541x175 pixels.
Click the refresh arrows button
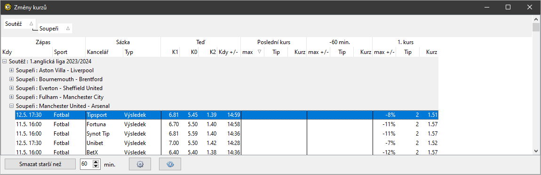coord(170,164)
